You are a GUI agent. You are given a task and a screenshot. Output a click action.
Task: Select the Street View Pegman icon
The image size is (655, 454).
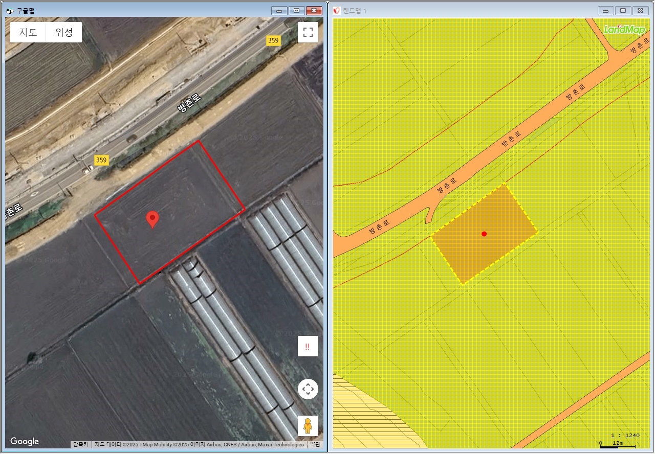click(x=308, y=425)
